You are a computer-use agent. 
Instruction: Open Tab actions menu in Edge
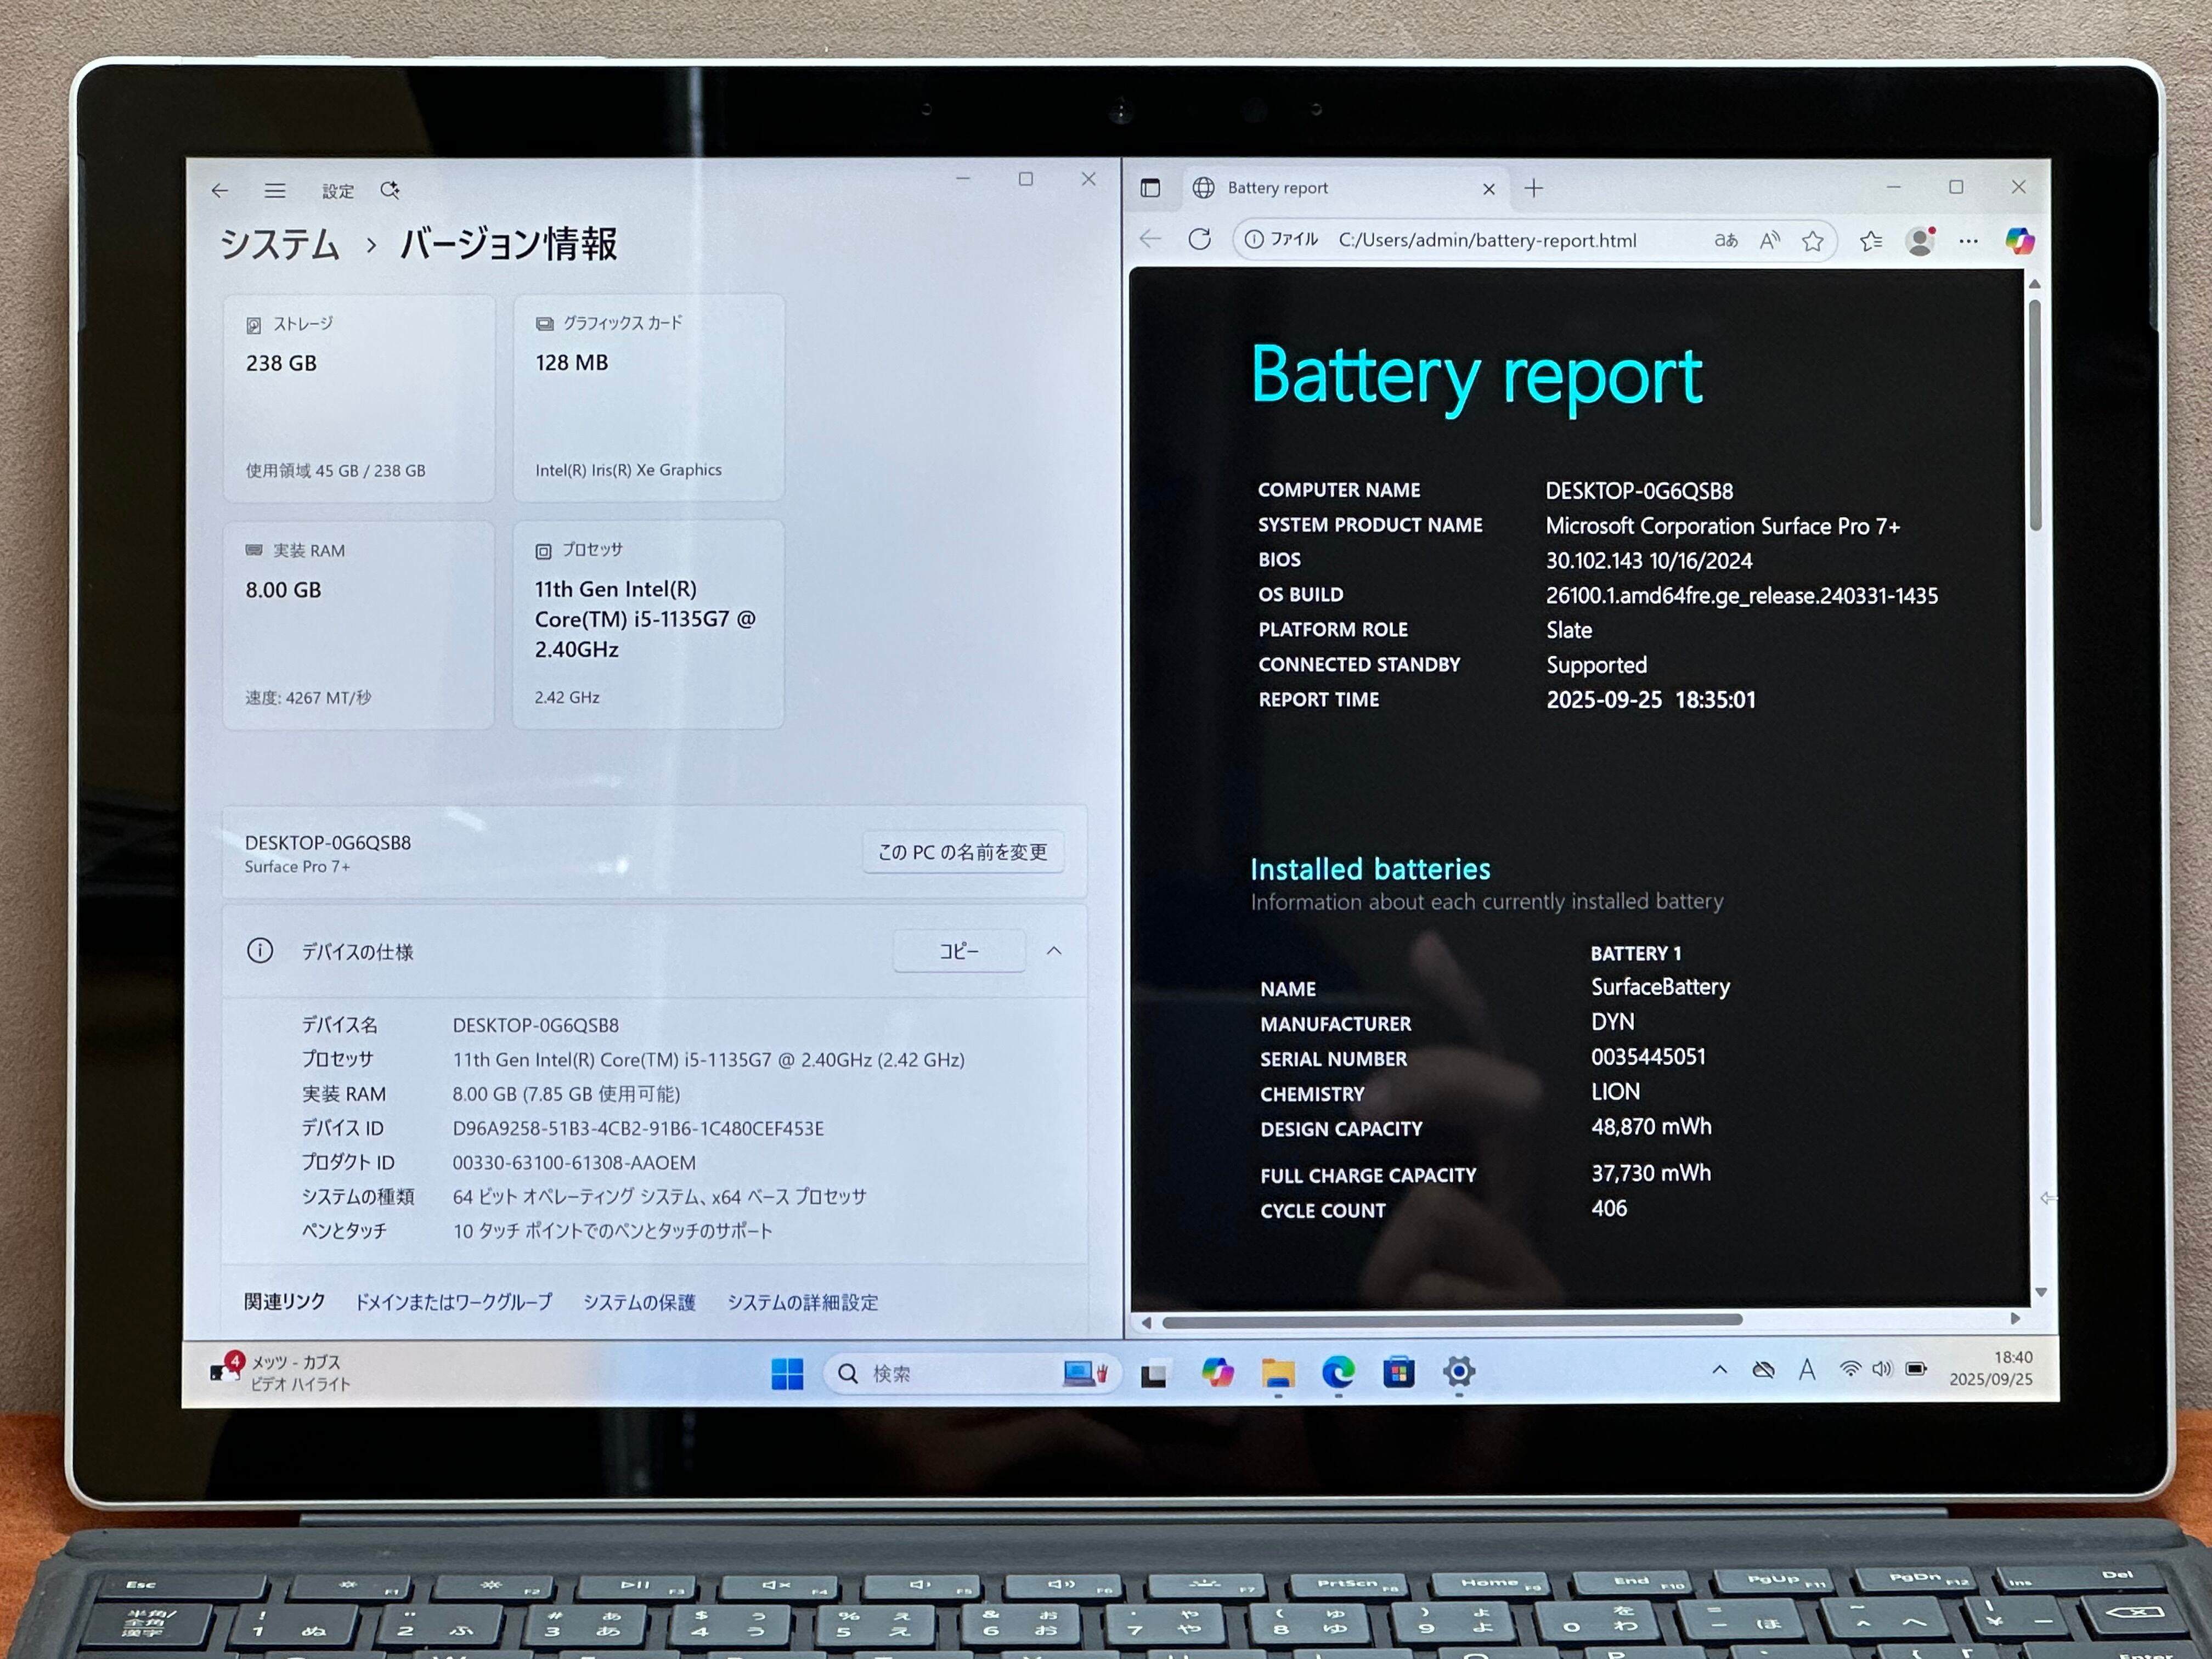1150,188
